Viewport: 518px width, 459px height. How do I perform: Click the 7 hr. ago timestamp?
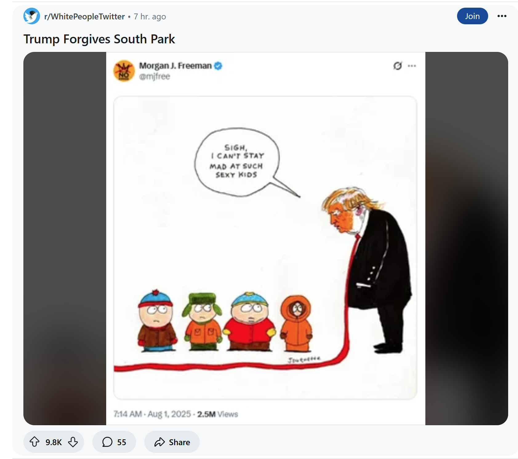click(x=150, y=17)
